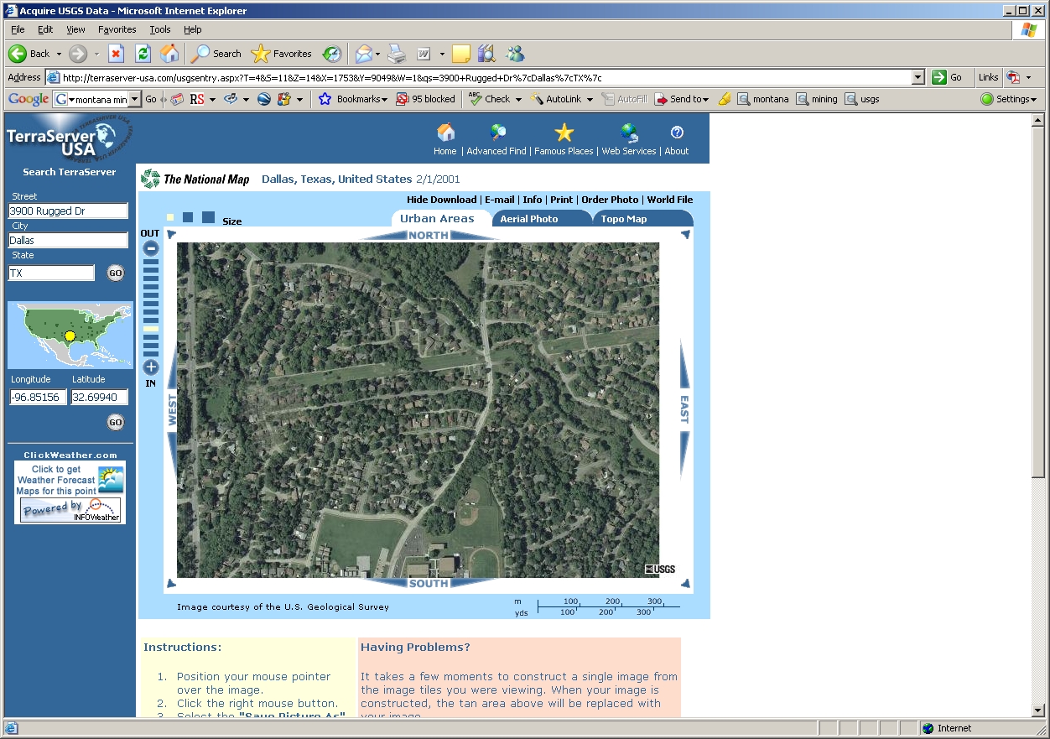Open TerraServer Home via house icon
This screenshot has height=739, width=1050.
click(445, 133)
